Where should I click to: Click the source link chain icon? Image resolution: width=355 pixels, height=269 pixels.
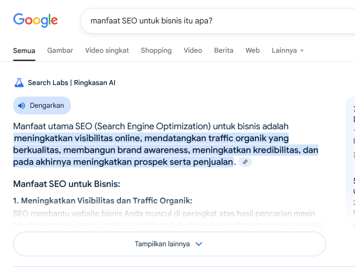(x=245, y=162)
